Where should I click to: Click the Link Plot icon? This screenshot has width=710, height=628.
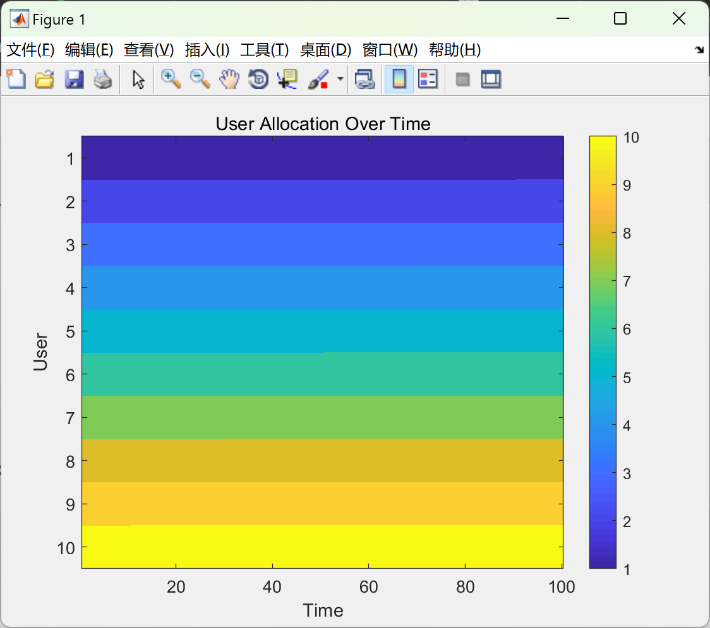coord(365,79)
